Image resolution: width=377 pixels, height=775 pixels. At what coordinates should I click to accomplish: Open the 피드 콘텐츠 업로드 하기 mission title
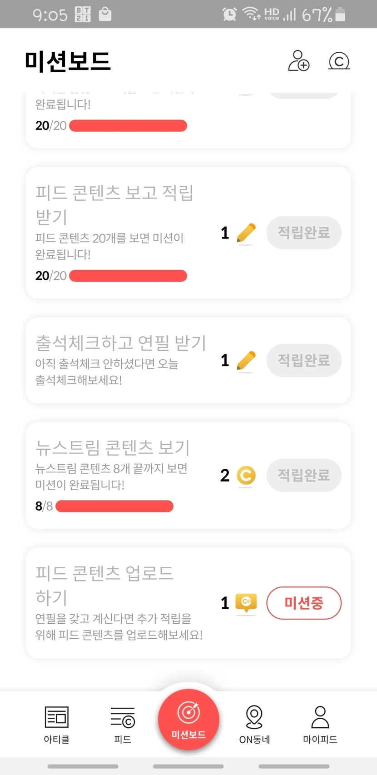click(104, 585)
